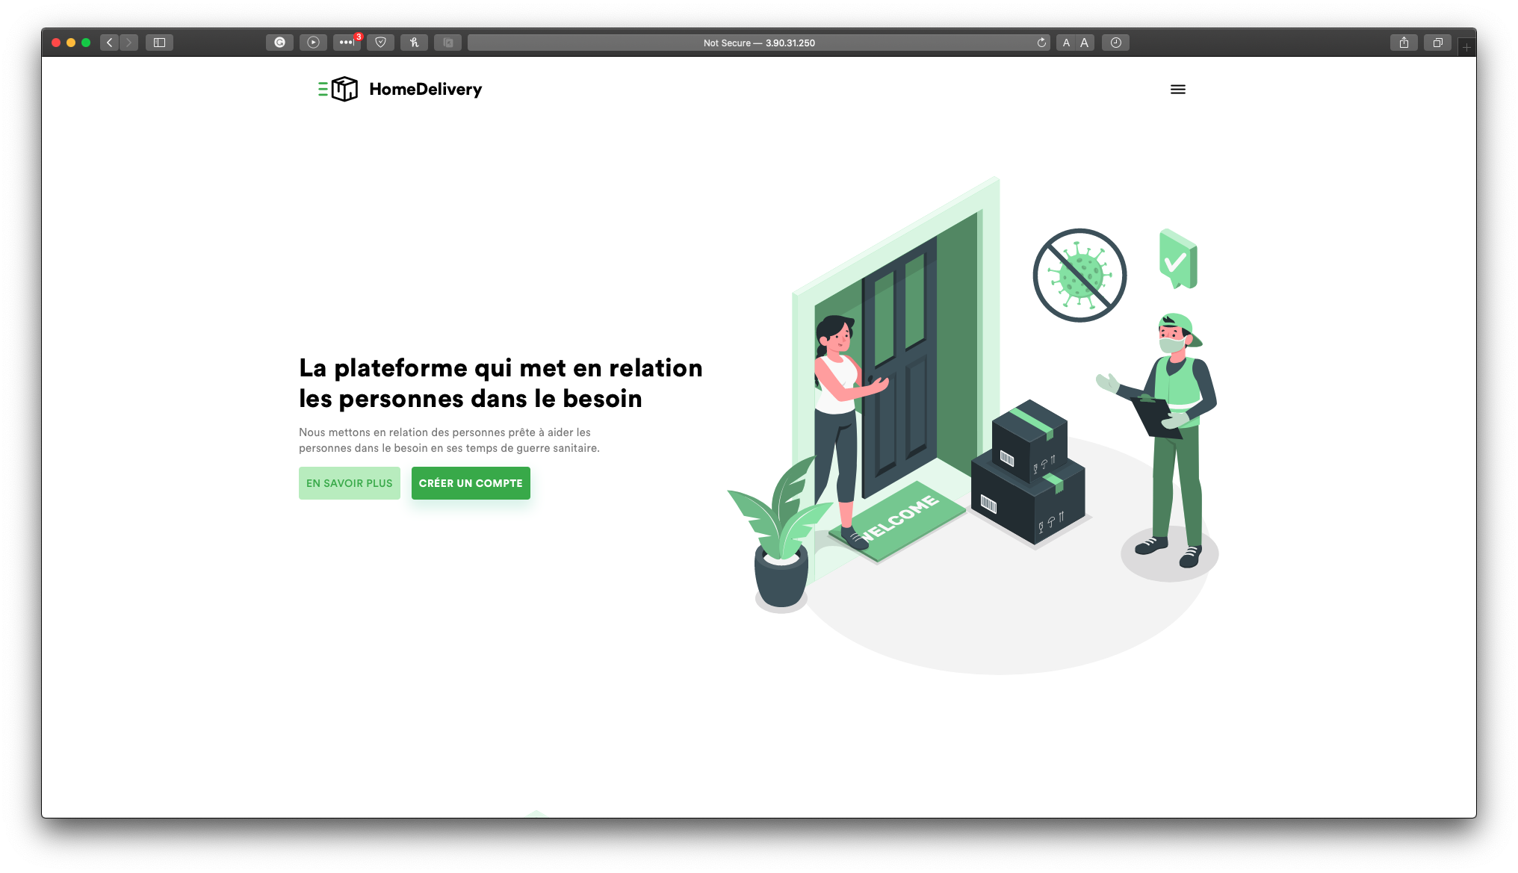Open the history clock icon
This screenshot has height=873, width=1518.
pos(1115,43)
